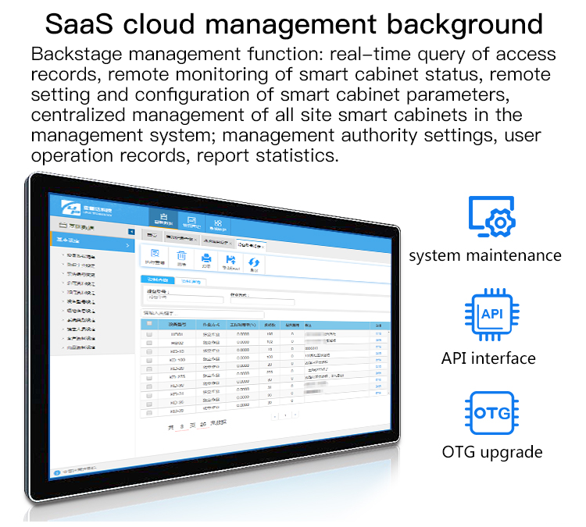The image size is (586, 527).
Task: Click the export to Excel icon
Action: click(x=230, y=259)
